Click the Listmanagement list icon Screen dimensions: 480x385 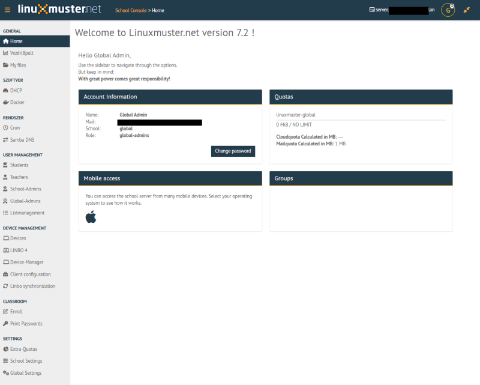click(x=5, y=213)
